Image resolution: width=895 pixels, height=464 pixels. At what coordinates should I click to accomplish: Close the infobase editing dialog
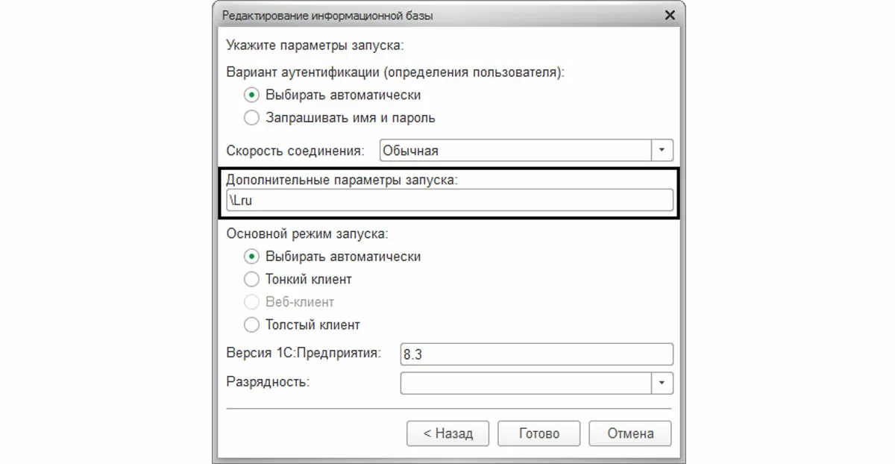670,15
